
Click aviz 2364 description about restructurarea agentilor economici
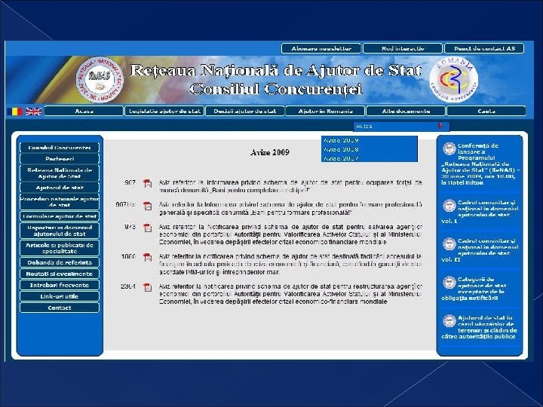[x=290, y=294]
